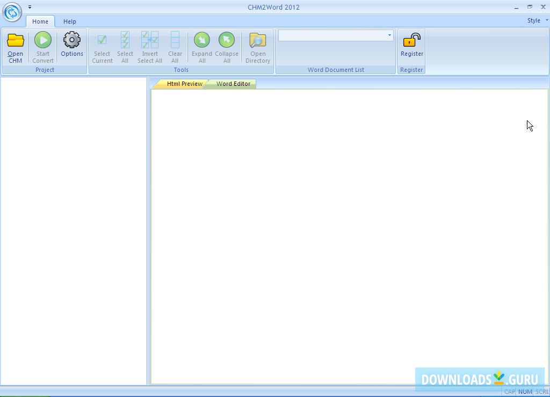Minimize the CHM2Word window
Screen dimensions: 550x397
pos(516,7)
